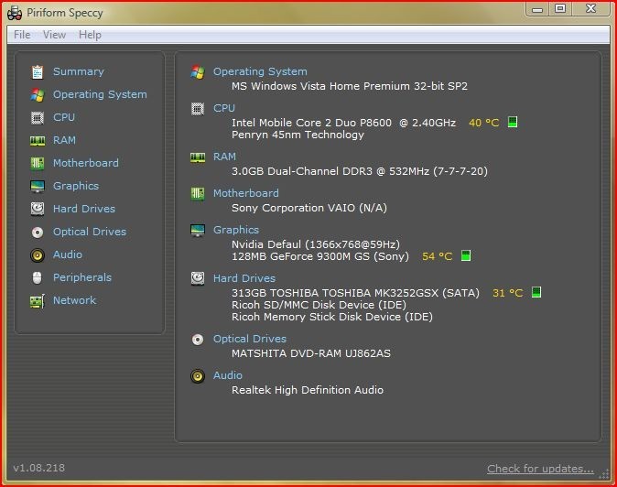The width and height of the screenshot is (617, 487).
Task: Click 'MS Windows Vista Home Premium 32-bit SP2' text
Action: coord(350,86)
